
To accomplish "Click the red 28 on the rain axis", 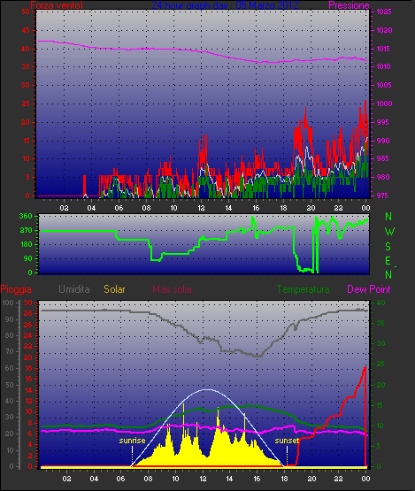I will click(28, 313).
